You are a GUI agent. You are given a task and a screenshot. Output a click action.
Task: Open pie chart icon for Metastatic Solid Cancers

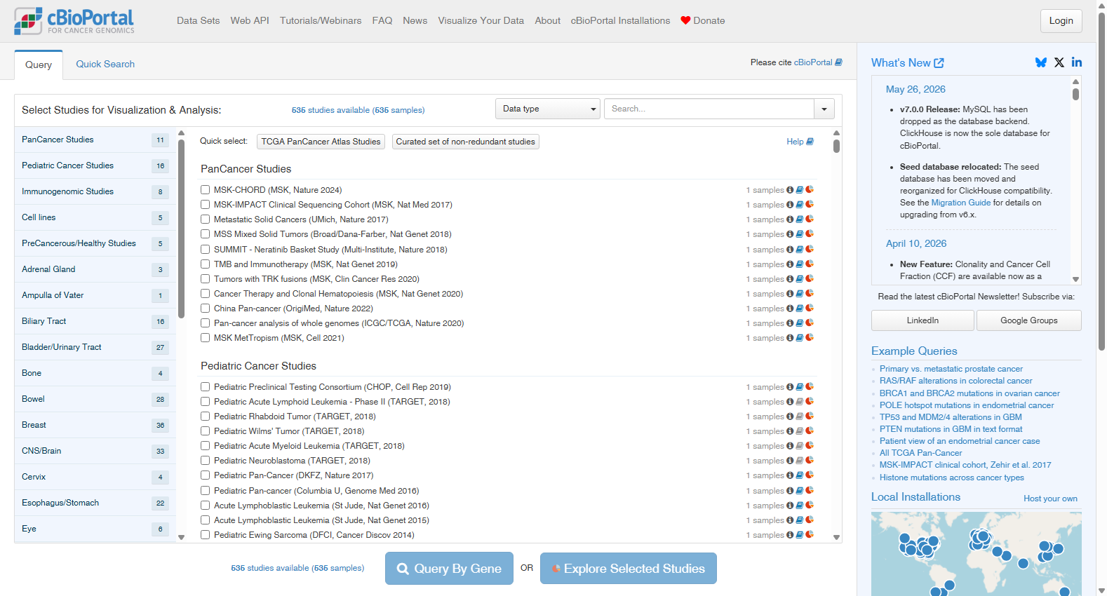click(x=810, y=219)
